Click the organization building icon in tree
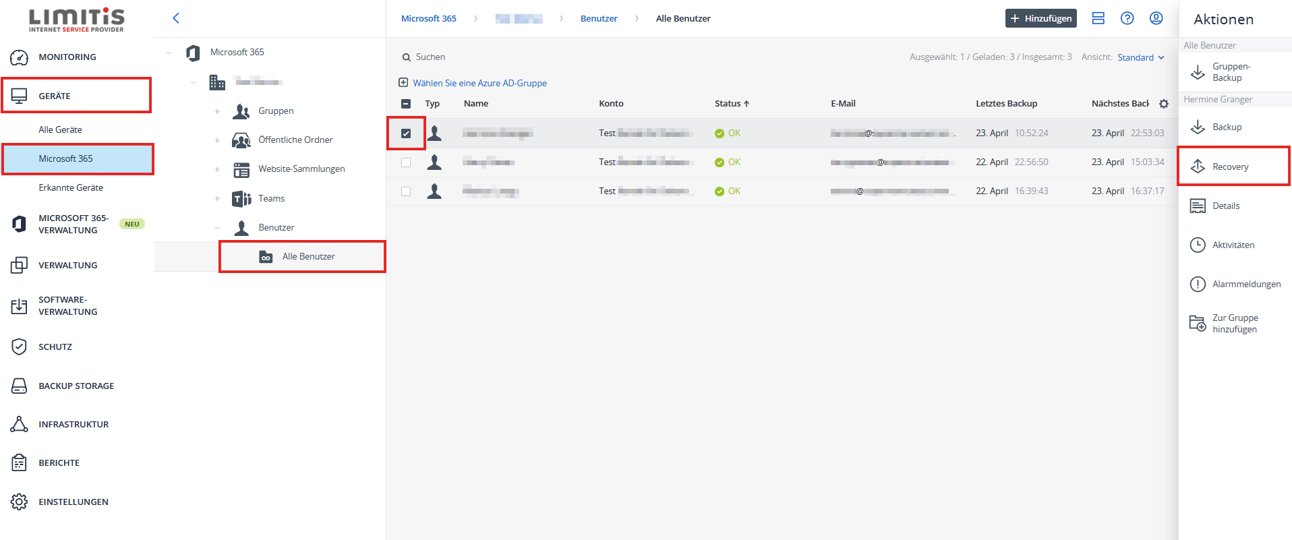1292x540 pixels. click(217, 82)
